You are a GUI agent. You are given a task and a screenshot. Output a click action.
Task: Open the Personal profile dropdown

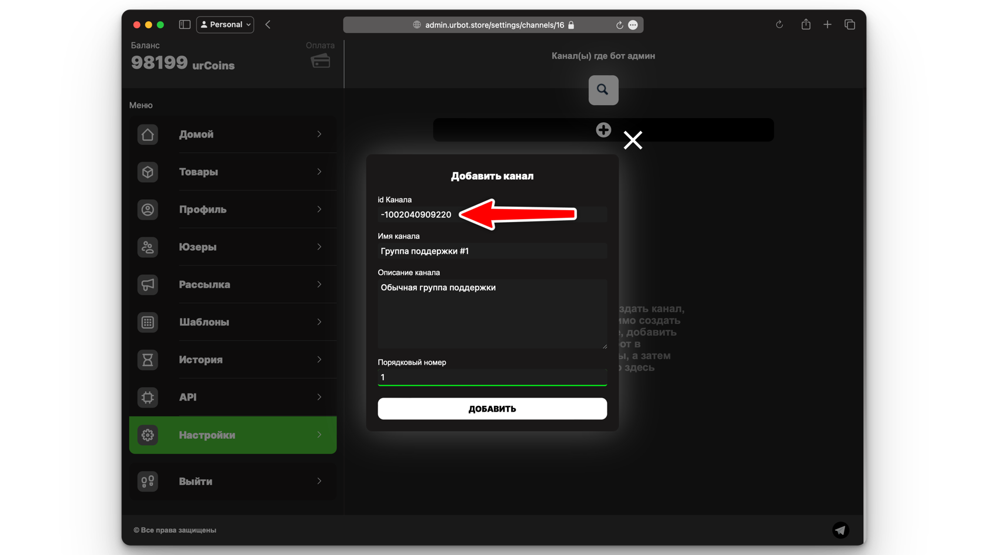(225, 25)
